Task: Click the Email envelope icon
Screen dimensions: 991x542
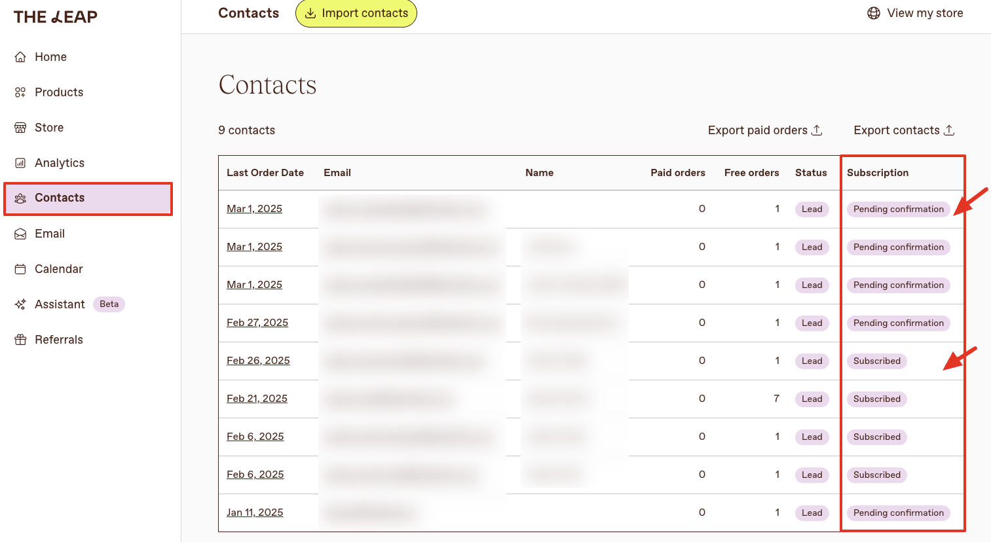Action: [x=20, y=234]
